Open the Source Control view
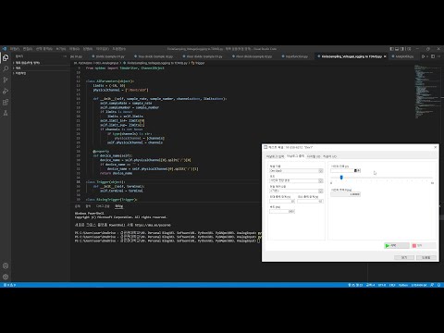444x333 pixels. coord(6,80)
